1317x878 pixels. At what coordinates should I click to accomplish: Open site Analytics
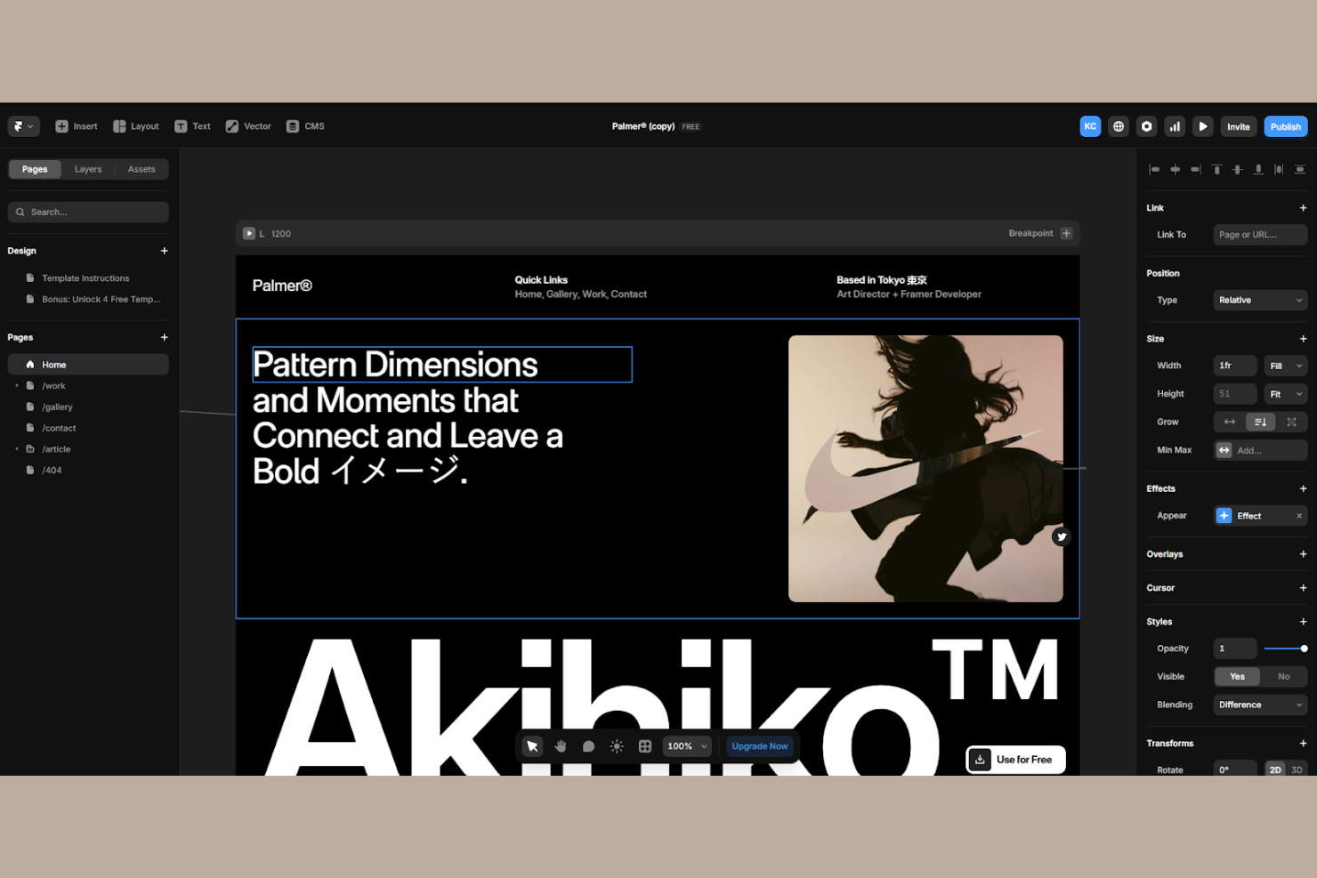click(1175, 125)
